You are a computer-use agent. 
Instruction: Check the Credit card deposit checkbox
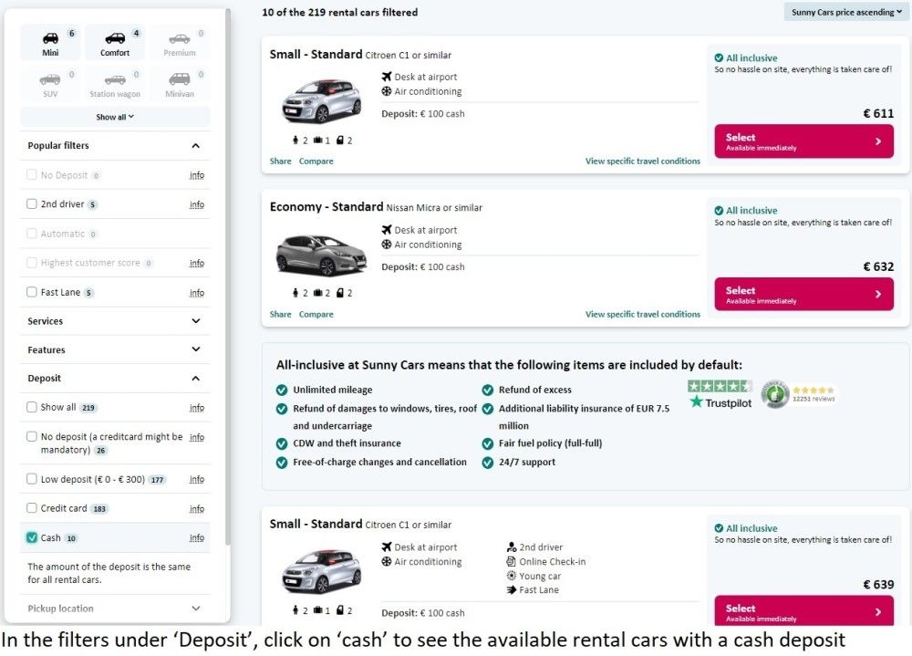[32, 507]
